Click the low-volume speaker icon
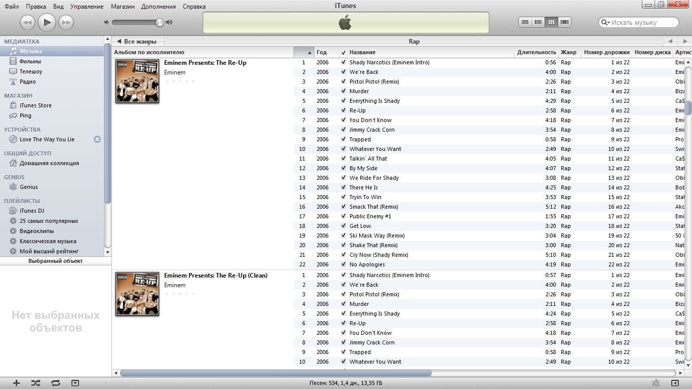This screenshot has height=389, width=692. [x=106, y=22]
